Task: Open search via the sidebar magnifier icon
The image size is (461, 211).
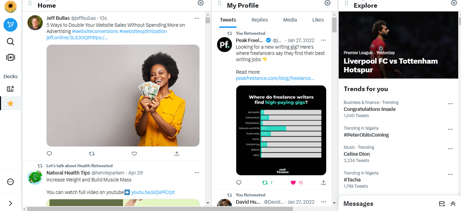Action: pyautogui.click(x=10, y=42)
